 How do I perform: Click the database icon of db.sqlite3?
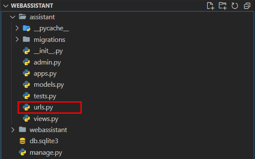pyautogui.click(x=22, y=141)
